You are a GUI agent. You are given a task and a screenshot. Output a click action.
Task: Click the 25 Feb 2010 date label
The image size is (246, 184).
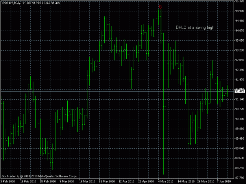click(x=48, y=181)
